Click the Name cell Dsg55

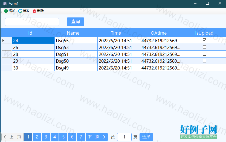click(x=76, y=41)
